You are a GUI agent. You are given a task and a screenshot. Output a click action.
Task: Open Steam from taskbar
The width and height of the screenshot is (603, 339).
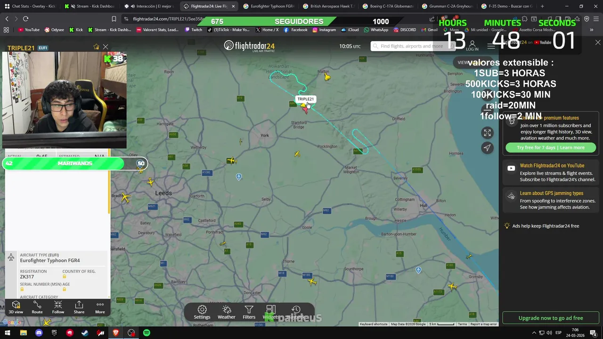[85, 333]
